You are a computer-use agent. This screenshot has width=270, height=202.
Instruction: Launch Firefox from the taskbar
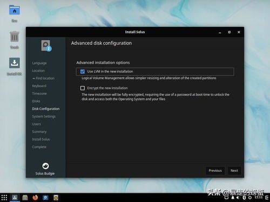point(35,198)
